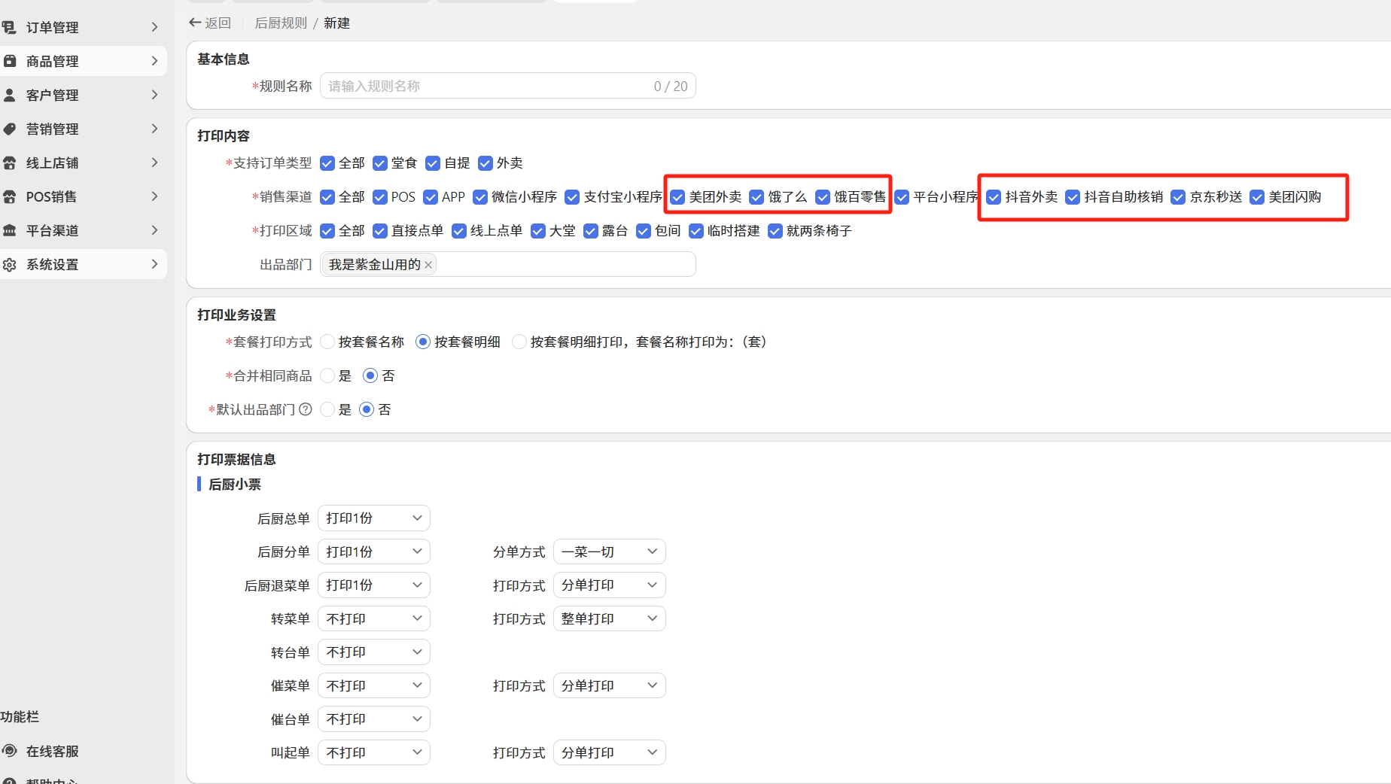Screen dimensions: 1391x784
Task: Click the 商品管理 bag icon
Action: pyautogui.click(x=9, y=61)
